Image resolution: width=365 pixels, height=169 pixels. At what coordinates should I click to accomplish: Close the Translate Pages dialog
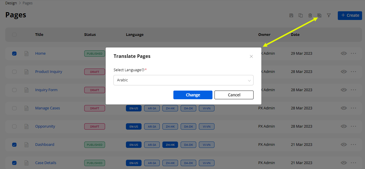point(251,56)
